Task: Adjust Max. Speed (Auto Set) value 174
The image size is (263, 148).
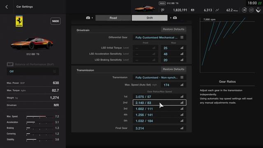Action: pos(173,85)
